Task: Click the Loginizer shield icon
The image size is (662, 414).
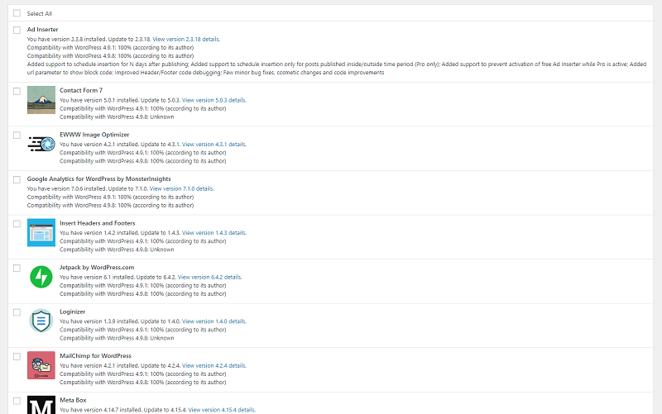Action: click(41, 321)
